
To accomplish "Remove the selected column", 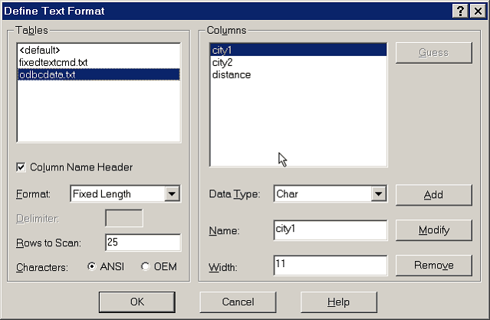I will (433, 266).
